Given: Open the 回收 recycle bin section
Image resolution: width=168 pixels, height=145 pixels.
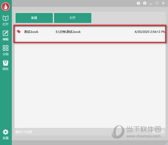Looking at the screenshot, I should (5, 65).
